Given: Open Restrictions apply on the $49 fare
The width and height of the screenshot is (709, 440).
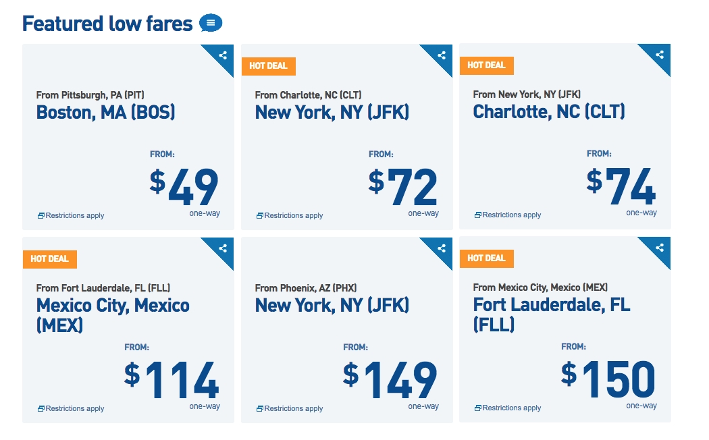Looking at the screenshot, I should [71, 215].
